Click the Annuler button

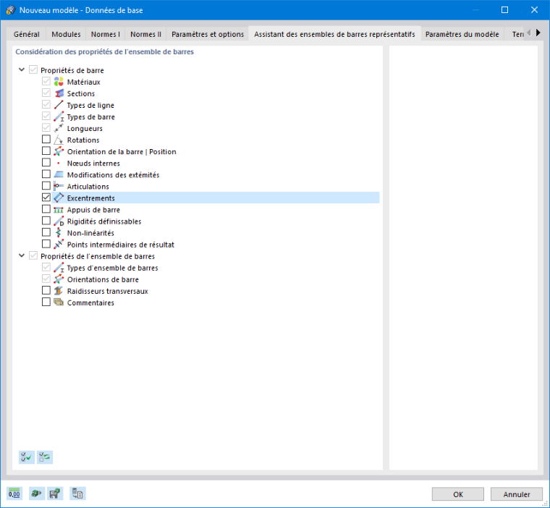516,494
